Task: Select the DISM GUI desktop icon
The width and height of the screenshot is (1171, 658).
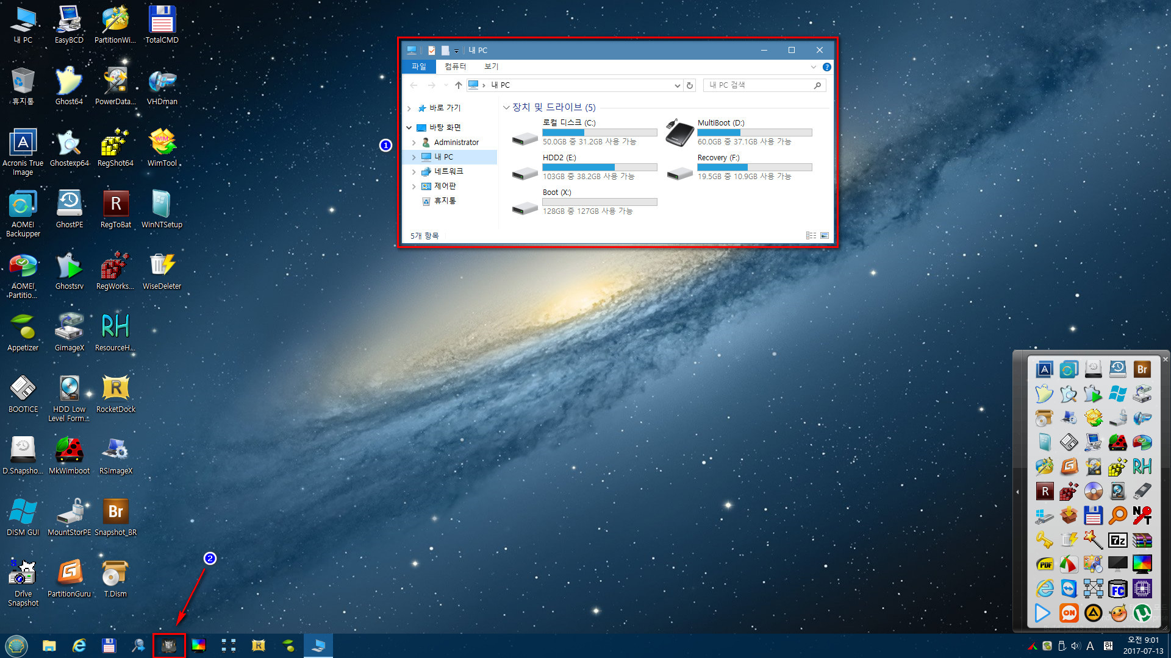Action: tap(23, 517)
